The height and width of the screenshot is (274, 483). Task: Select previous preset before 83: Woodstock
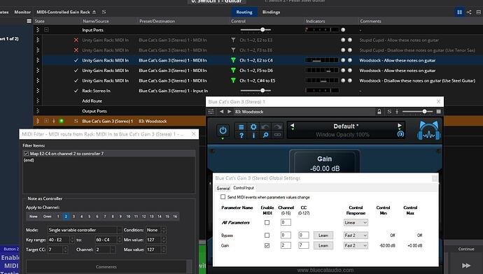(x=221, y=112)
